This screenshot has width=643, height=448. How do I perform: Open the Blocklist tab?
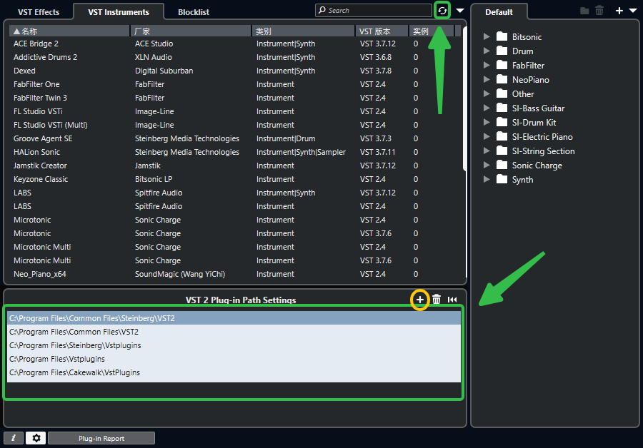pos(194,12)
